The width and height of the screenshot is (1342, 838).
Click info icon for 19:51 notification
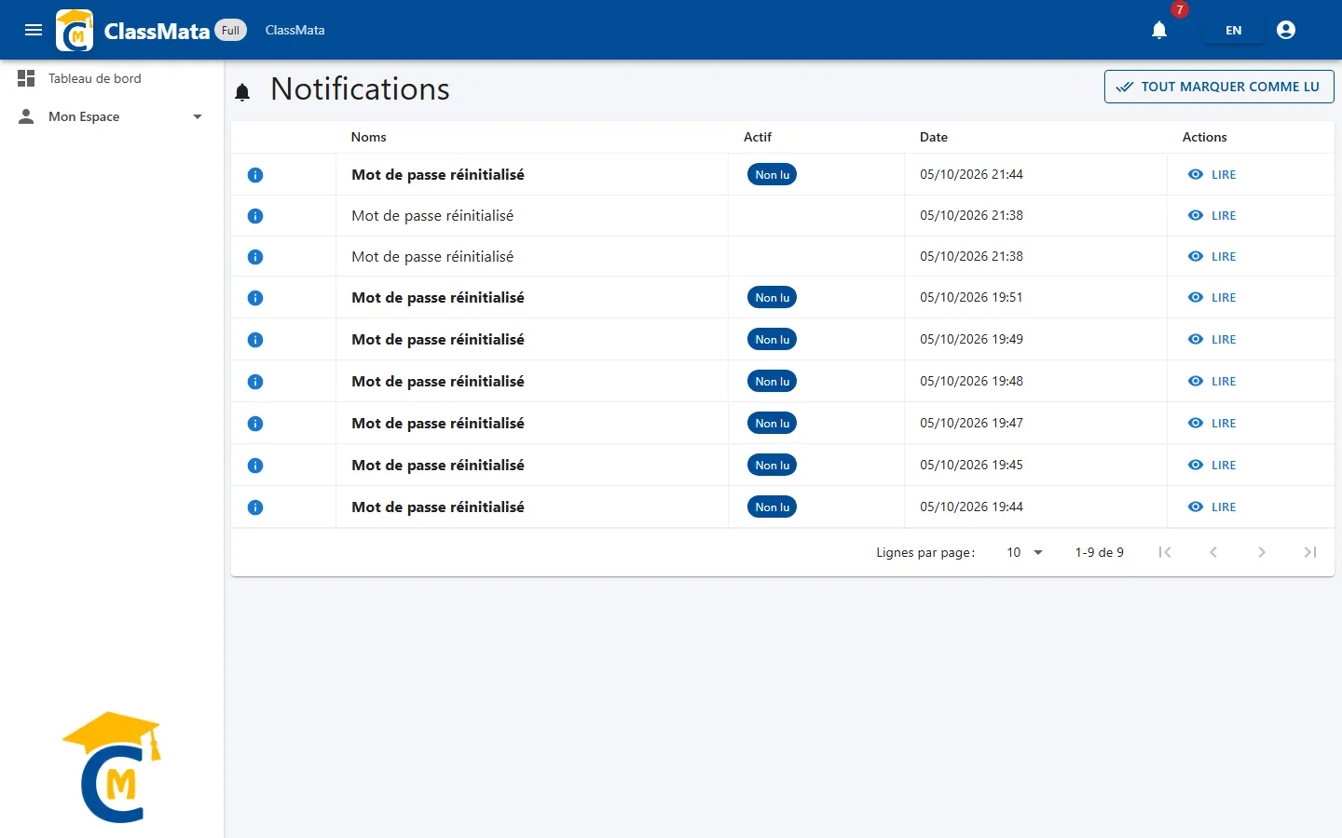pyautogui.click(x=255, y=298)
